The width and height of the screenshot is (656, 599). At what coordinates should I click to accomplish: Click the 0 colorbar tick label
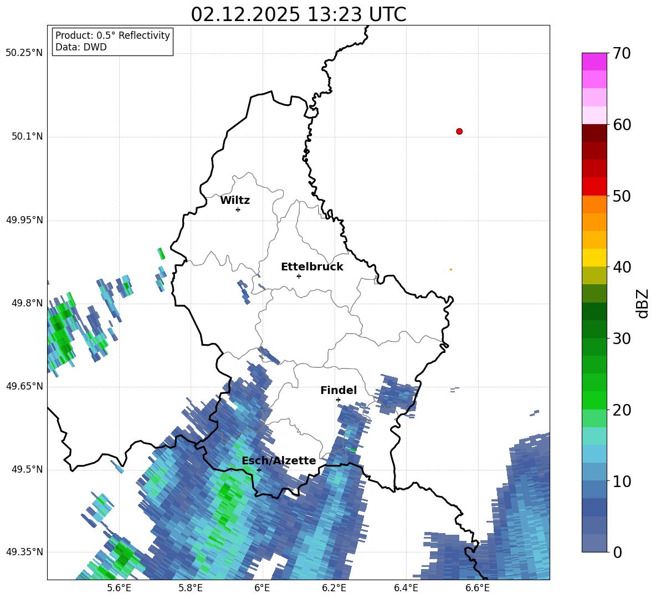click(x=618, y=552)
